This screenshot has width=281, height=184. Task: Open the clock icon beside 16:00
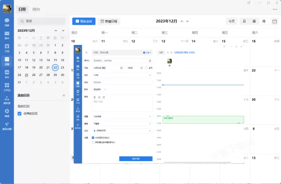(x=141, y=68)
